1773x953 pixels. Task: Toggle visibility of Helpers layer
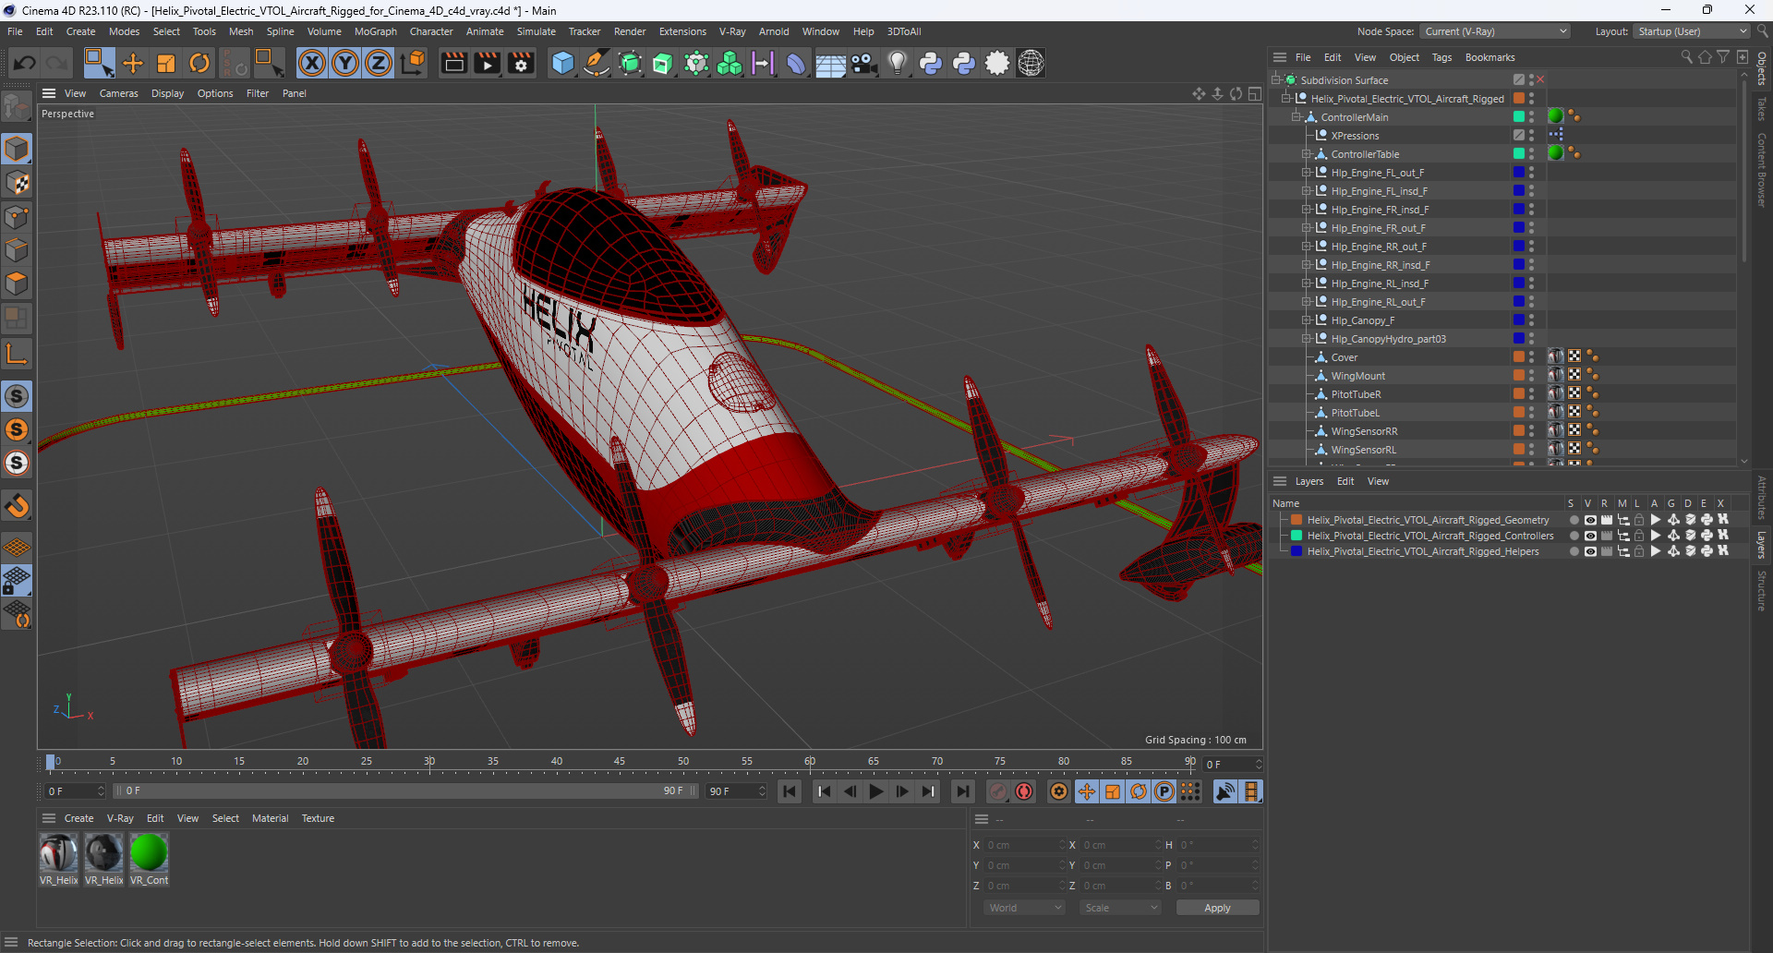click(x=1590, y=551)
